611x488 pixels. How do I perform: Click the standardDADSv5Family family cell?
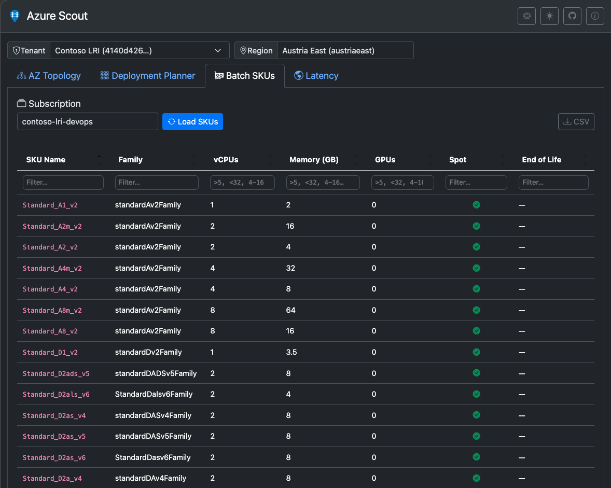tap(156, 373)
